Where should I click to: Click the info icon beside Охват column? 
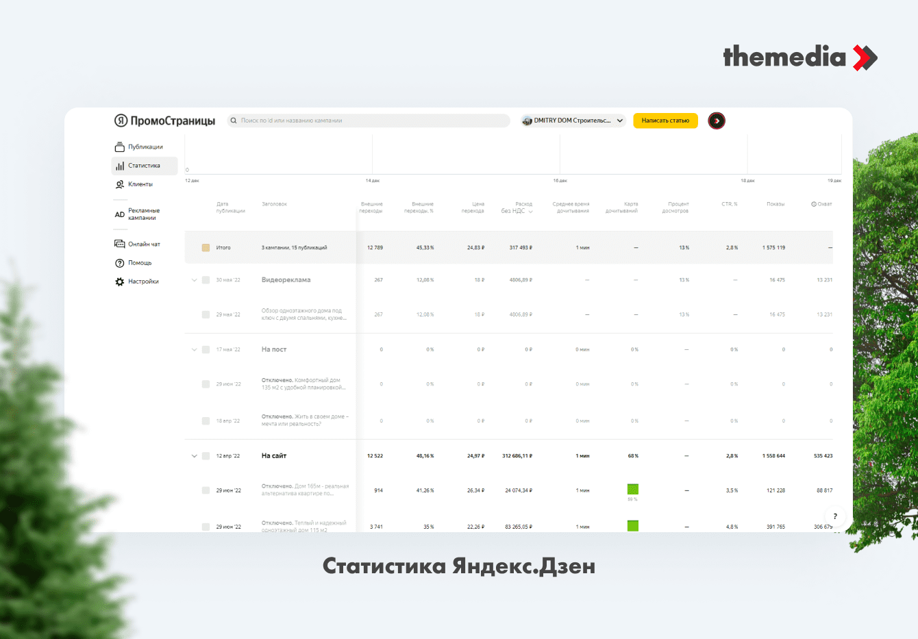(814, 204)
